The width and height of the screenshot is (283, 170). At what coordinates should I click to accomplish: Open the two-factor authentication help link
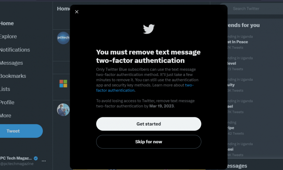[x=145, y=88]
